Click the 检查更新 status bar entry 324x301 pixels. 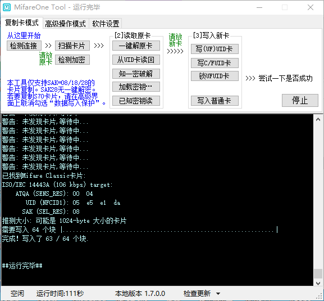point(197,294)
